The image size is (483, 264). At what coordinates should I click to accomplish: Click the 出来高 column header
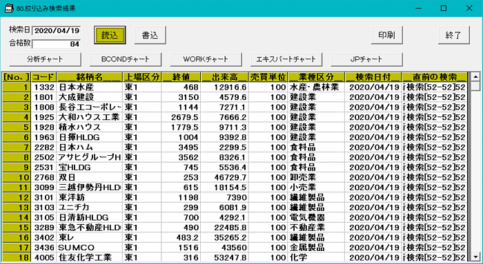click(x=224, y=77)
